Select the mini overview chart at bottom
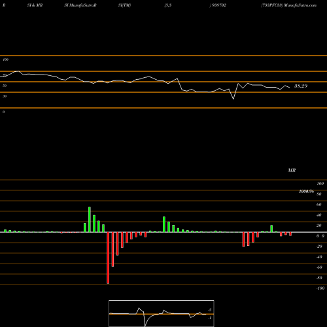The width and height of the screenshot is (327, 327). point(162,313)
